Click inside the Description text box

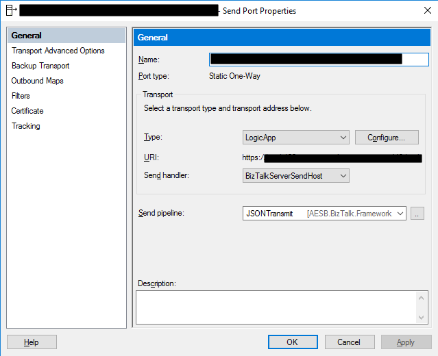pos(274,307)
